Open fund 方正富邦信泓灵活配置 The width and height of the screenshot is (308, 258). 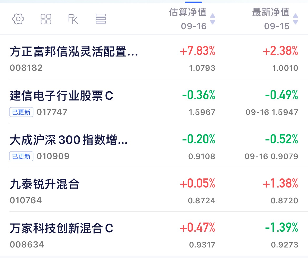click(x=74, y=52)
